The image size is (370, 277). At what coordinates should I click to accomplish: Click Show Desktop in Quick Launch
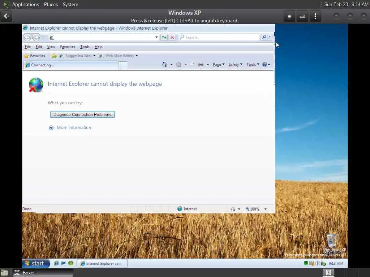63,263
